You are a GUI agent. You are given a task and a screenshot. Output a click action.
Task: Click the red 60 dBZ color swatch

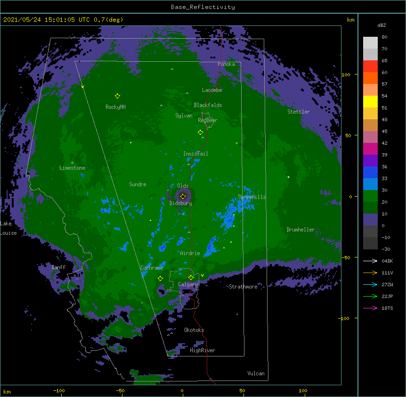pos(370,66)
